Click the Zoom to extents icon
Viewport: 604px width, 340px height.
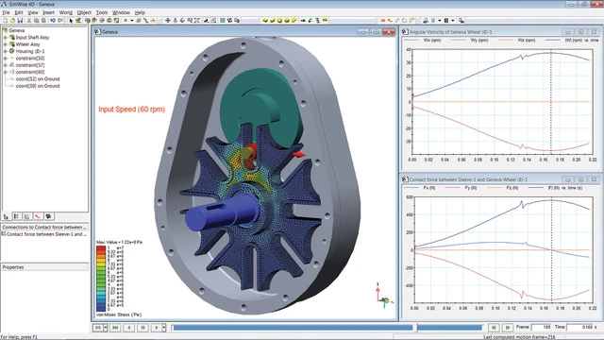[197, 21]
